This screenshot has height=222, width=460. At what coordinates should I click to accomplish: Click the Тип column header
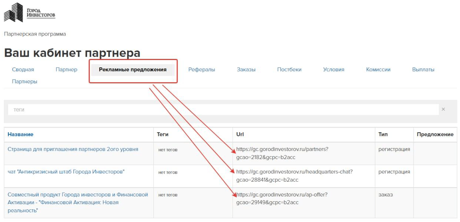point(383,135)
